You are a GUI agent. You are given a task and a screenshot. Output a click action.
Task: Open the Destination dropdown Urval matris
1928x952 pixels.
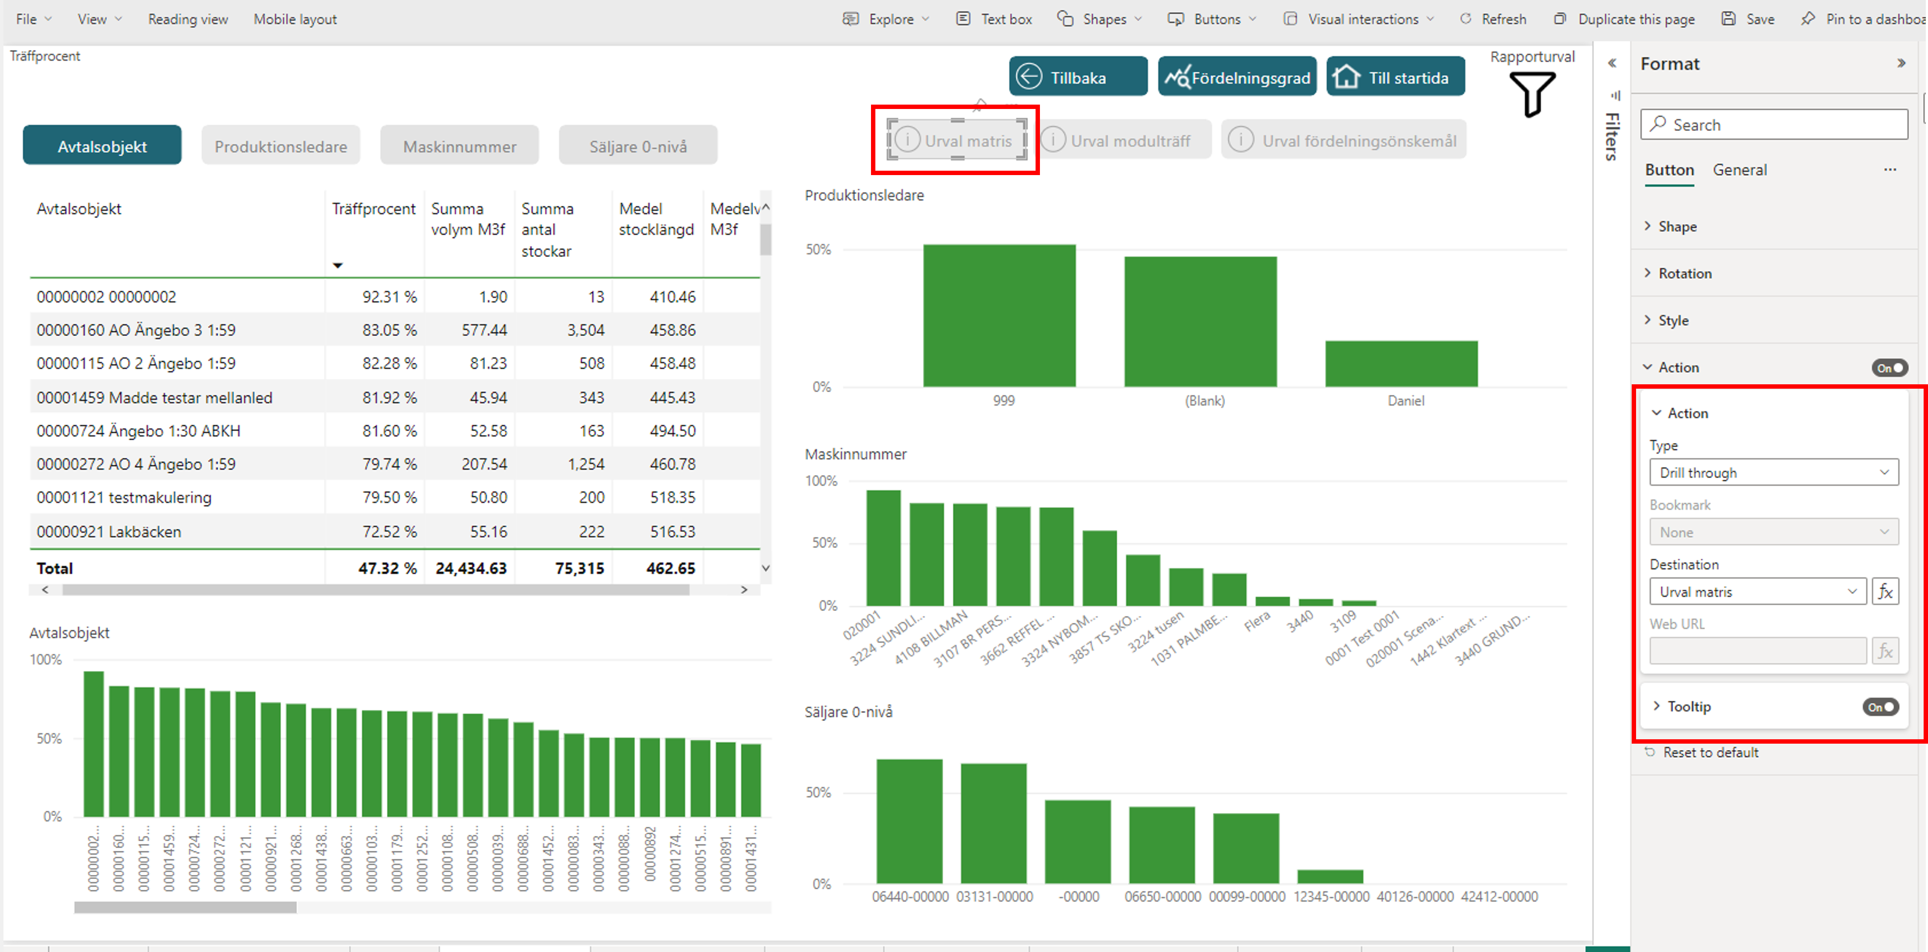pyautogui.click(x=1757, y=591)
